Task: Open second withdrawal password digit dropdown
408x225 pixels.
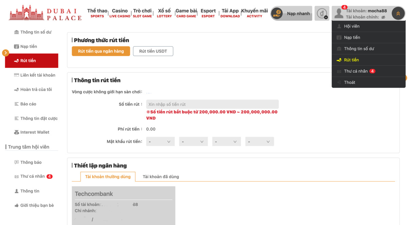Action: pos(193,142)
